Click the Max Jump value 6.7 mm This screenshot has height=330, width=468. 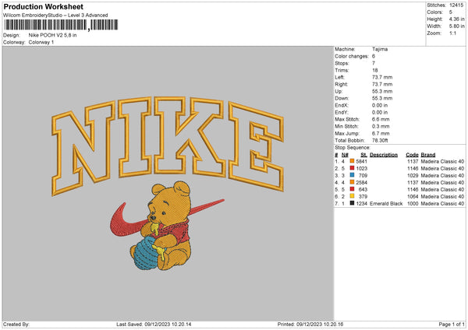[381, 133]
